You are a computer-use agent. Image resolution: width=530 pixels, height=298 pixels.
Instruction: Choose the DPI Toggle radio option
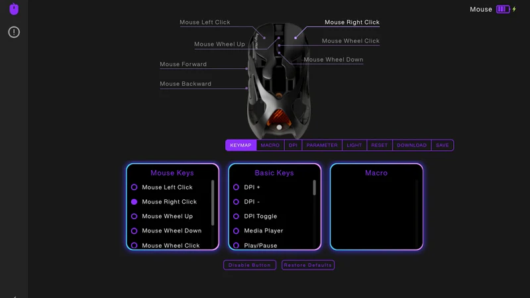click(x=236, y=217)
